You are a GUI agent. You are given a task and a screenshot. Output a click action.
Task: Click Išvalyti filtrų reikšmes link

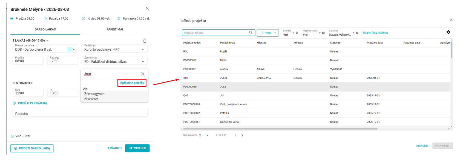(x=375, y=33)
